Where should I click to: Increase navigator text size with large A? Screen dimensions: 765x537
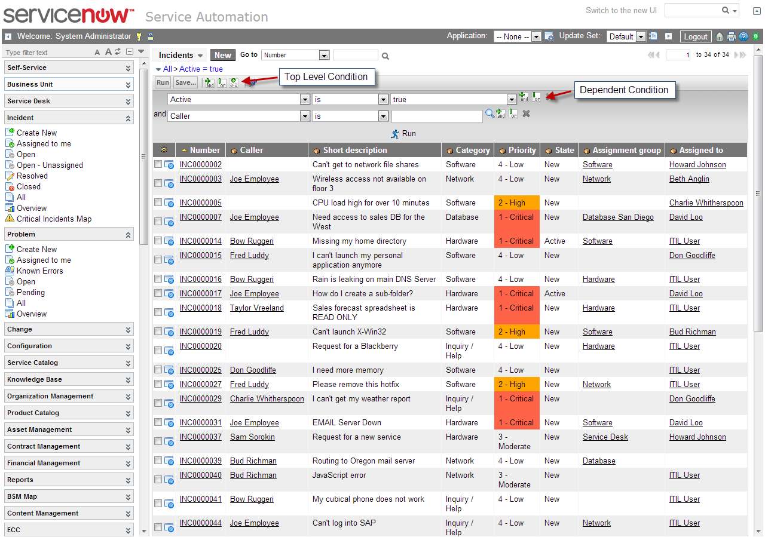point(108,52)
